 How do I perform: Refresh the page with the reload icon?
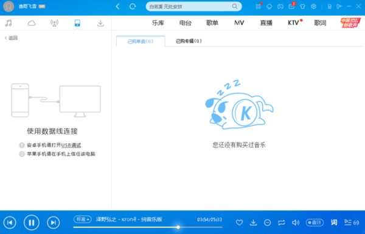tap(133, 7)
